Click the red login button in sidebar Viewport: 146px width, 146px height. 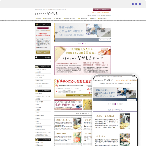[x=43, y=28]
